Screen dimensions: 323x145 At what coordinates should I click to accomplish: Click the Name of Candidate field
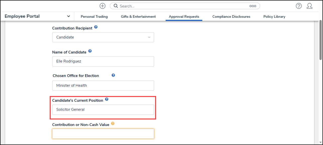pos(103,61)
